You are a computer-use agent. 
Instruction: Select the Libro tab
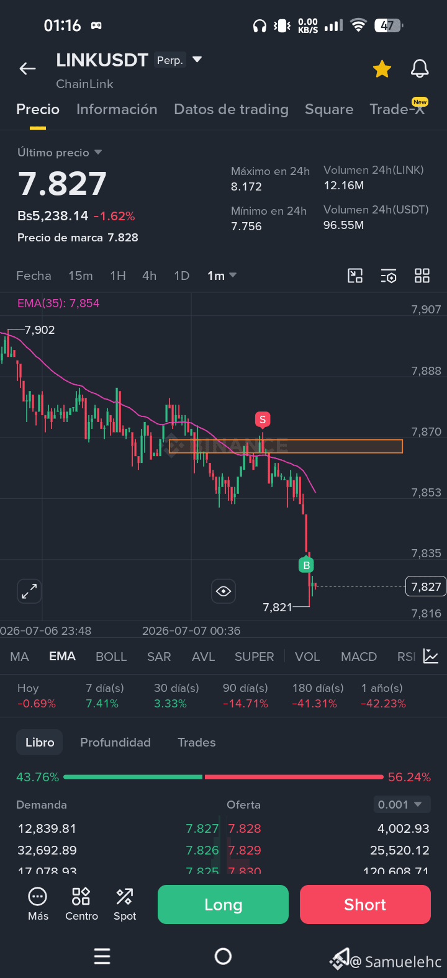coord(40,742)
